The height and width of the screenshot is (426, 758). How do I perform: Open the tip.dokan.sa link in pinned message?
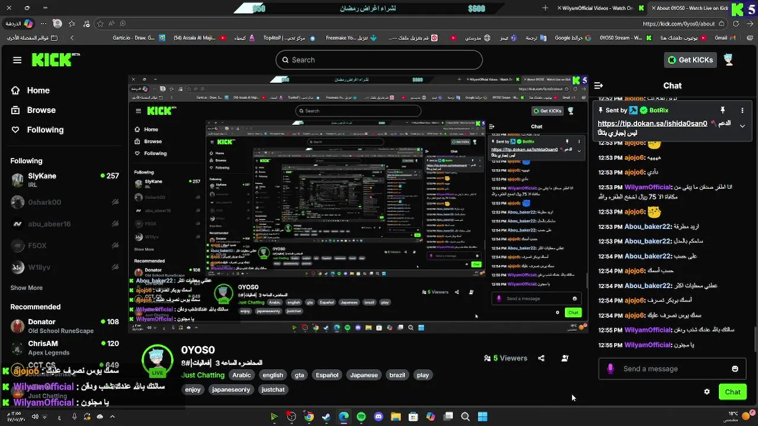coord(652,124)
